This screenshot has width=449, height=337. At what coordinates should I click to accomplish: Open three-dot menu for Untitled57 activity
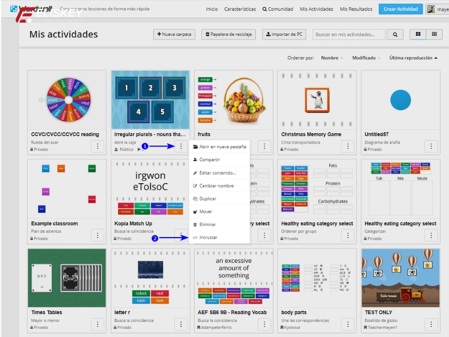(430, 146)
